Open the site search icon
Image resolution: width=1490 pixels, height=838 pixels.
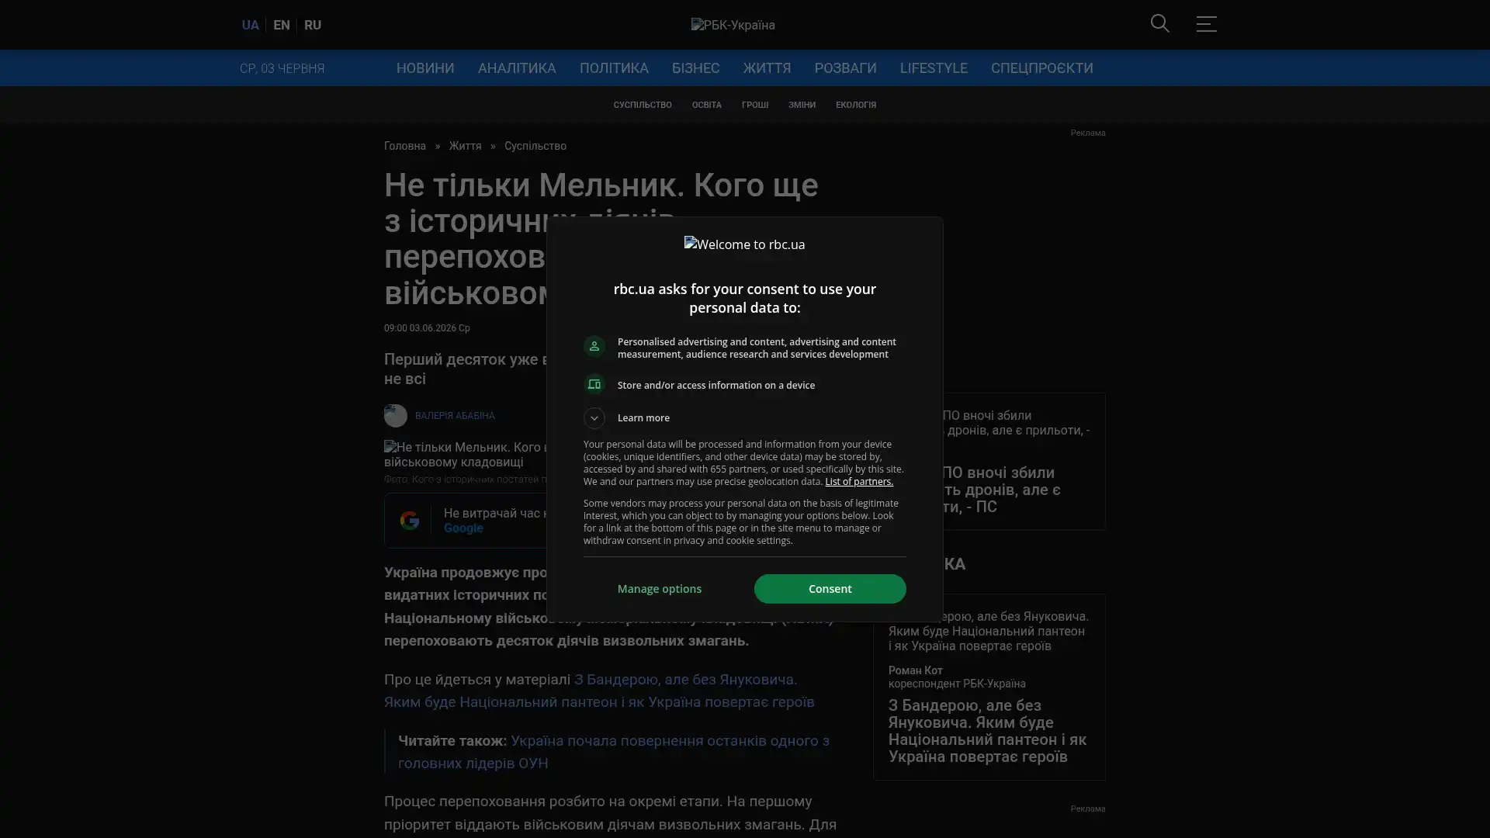[x=1159, y=24]
